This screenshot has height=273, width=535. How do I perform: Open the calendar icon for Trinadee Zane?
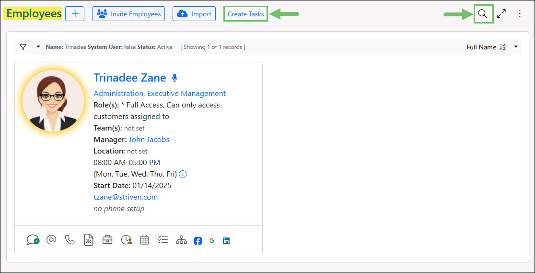click(144, 240)
